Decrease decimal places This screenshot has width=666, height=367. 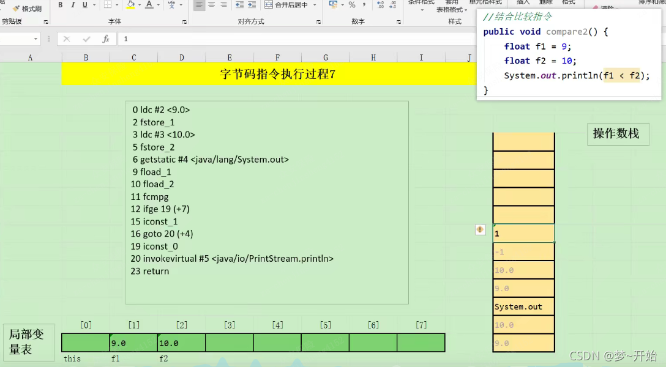click(x=393, y=5)
